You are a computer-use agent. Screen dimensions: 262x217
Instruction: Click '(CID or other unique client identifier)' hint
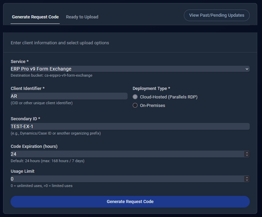(x=42, y=103)
